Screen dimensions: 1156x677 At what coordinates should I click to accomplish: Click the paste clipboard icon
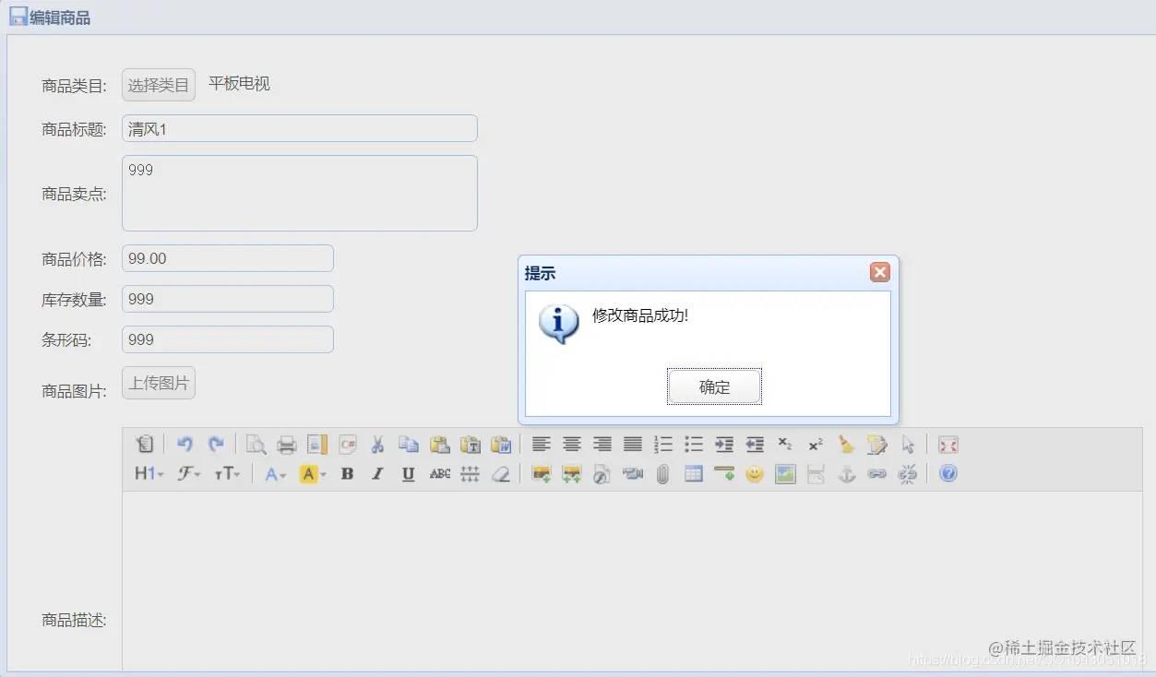[x=440, y=445]
